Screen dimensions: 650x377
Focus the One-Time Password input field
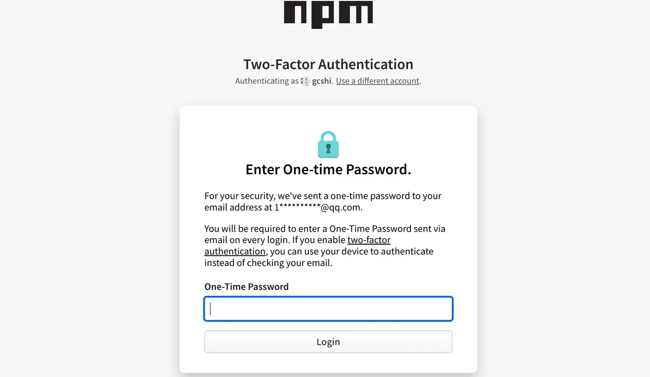(328, 309)
